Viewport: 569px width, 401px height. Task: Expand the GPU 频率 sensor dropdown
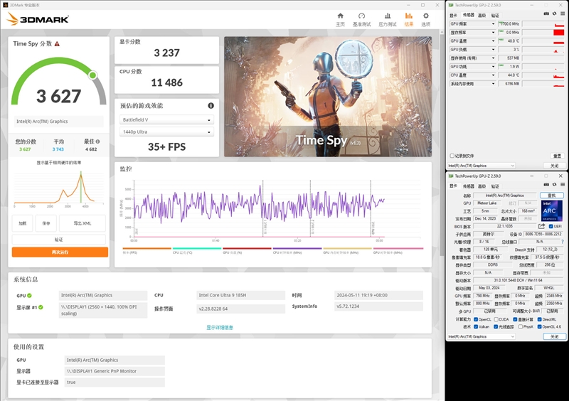493,24
